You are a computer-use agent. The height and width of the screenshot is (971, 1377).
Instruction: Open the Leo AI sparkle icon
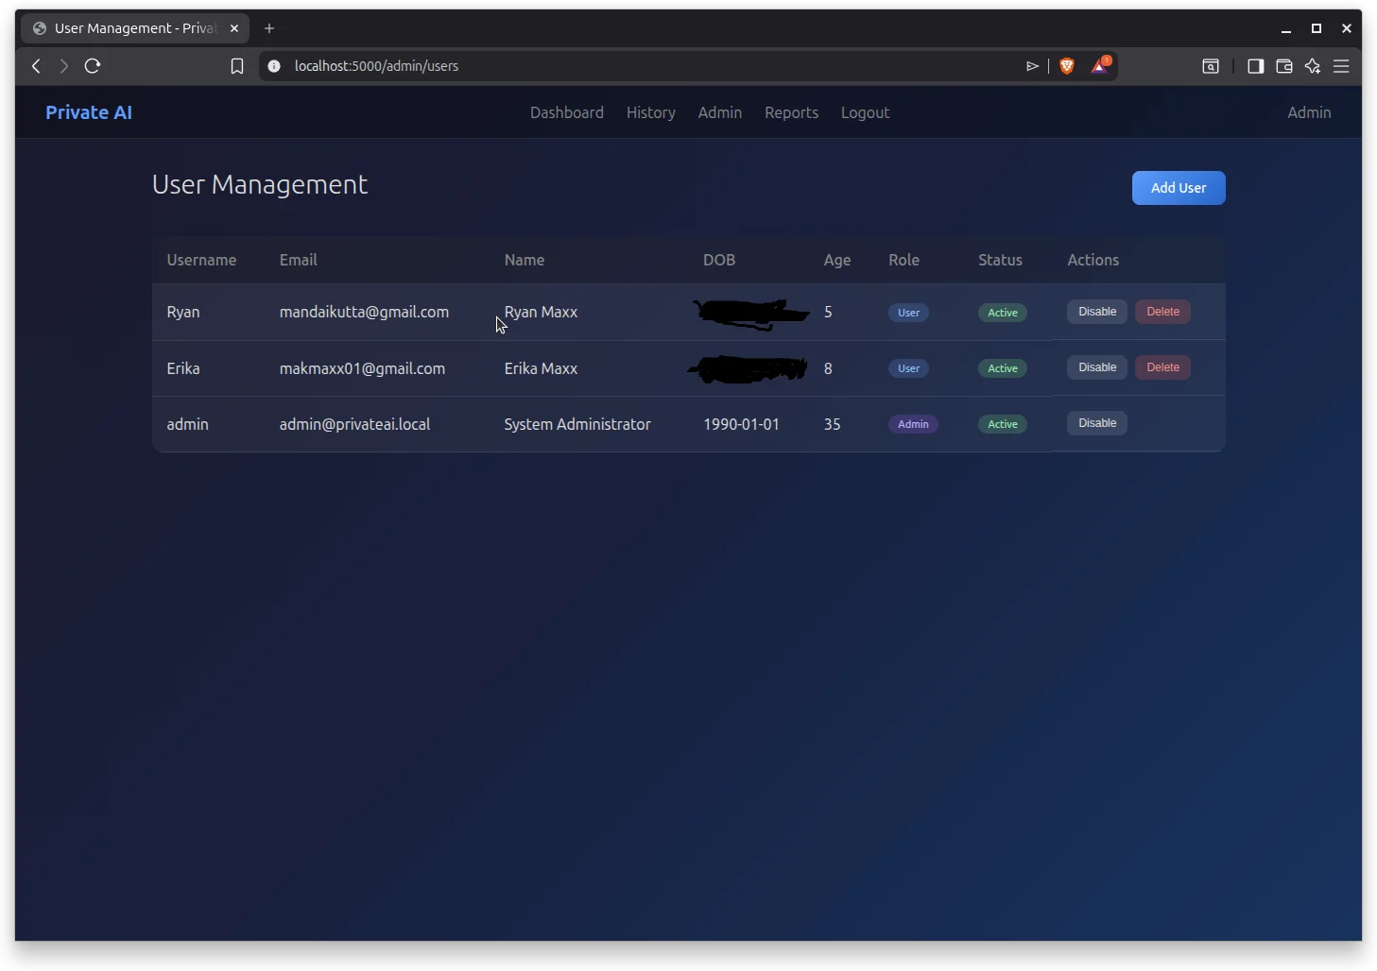point(1312,66)
